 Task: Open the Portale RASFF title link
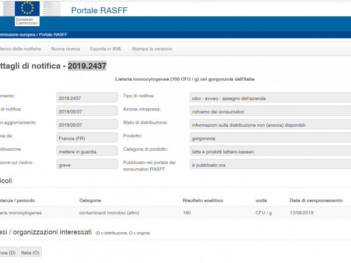[x=99, y=10]
